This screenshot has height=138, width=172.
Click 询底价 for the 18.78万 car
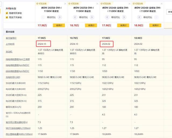tap(91, 25)
